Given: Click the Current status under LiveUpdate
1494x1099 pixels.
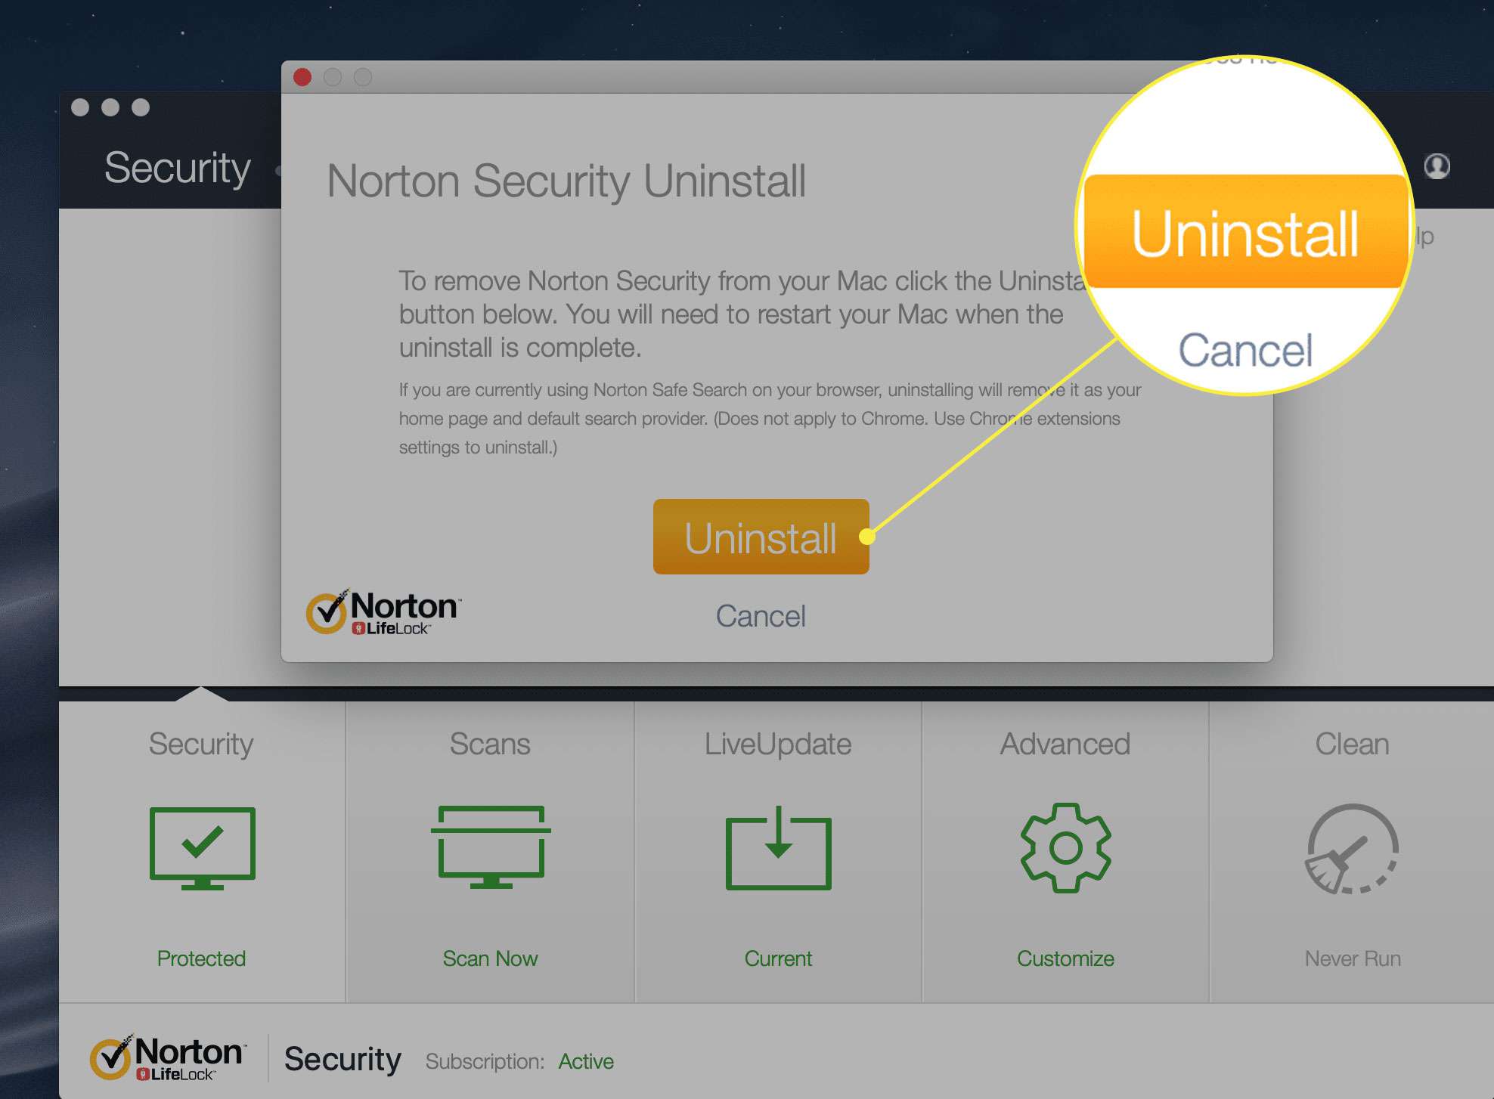Looking at the screenshot, I should tap(777, 958).
